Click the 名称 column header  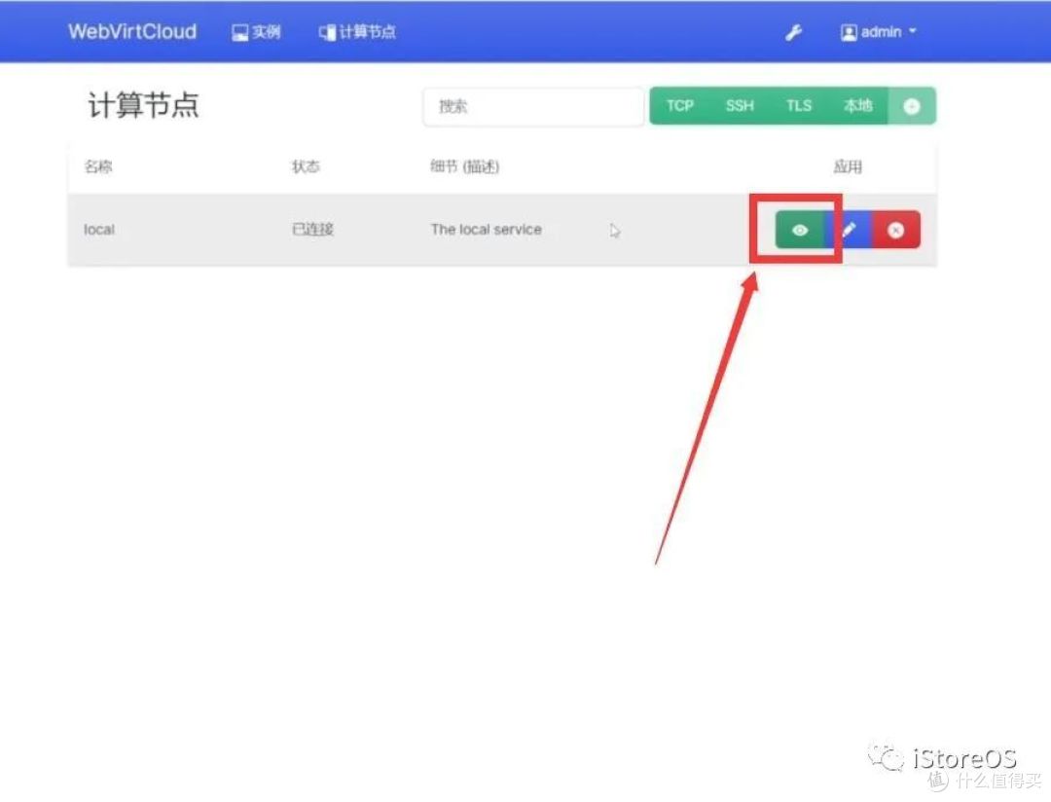(98, 166)
